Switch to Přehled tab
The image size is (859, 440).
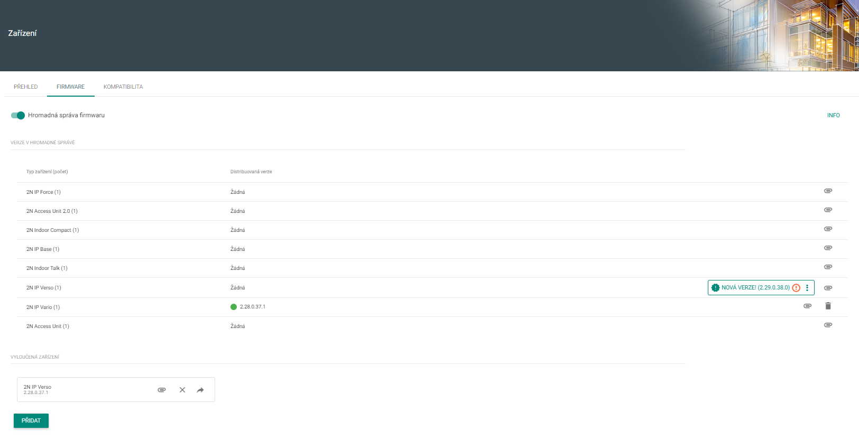(26, 87)
